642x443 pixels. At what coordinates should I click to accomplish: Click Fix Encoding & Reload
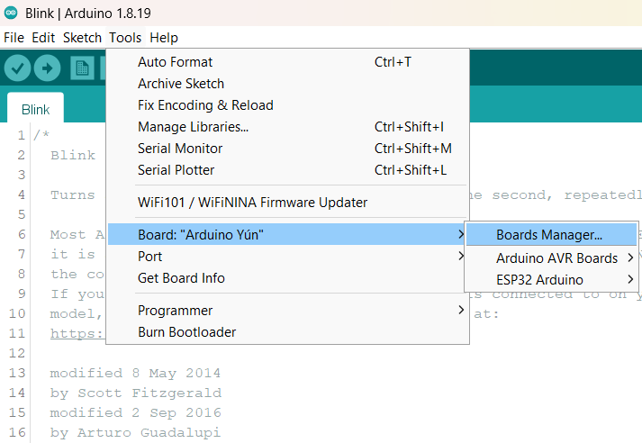287,105
